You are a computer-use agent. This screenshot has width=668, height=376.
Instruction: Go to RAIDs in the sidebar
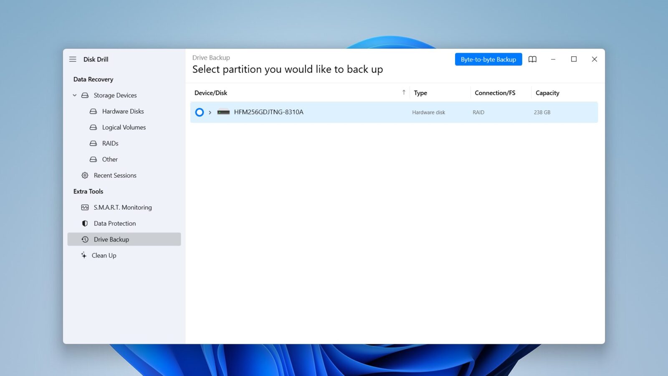[110, 143]
